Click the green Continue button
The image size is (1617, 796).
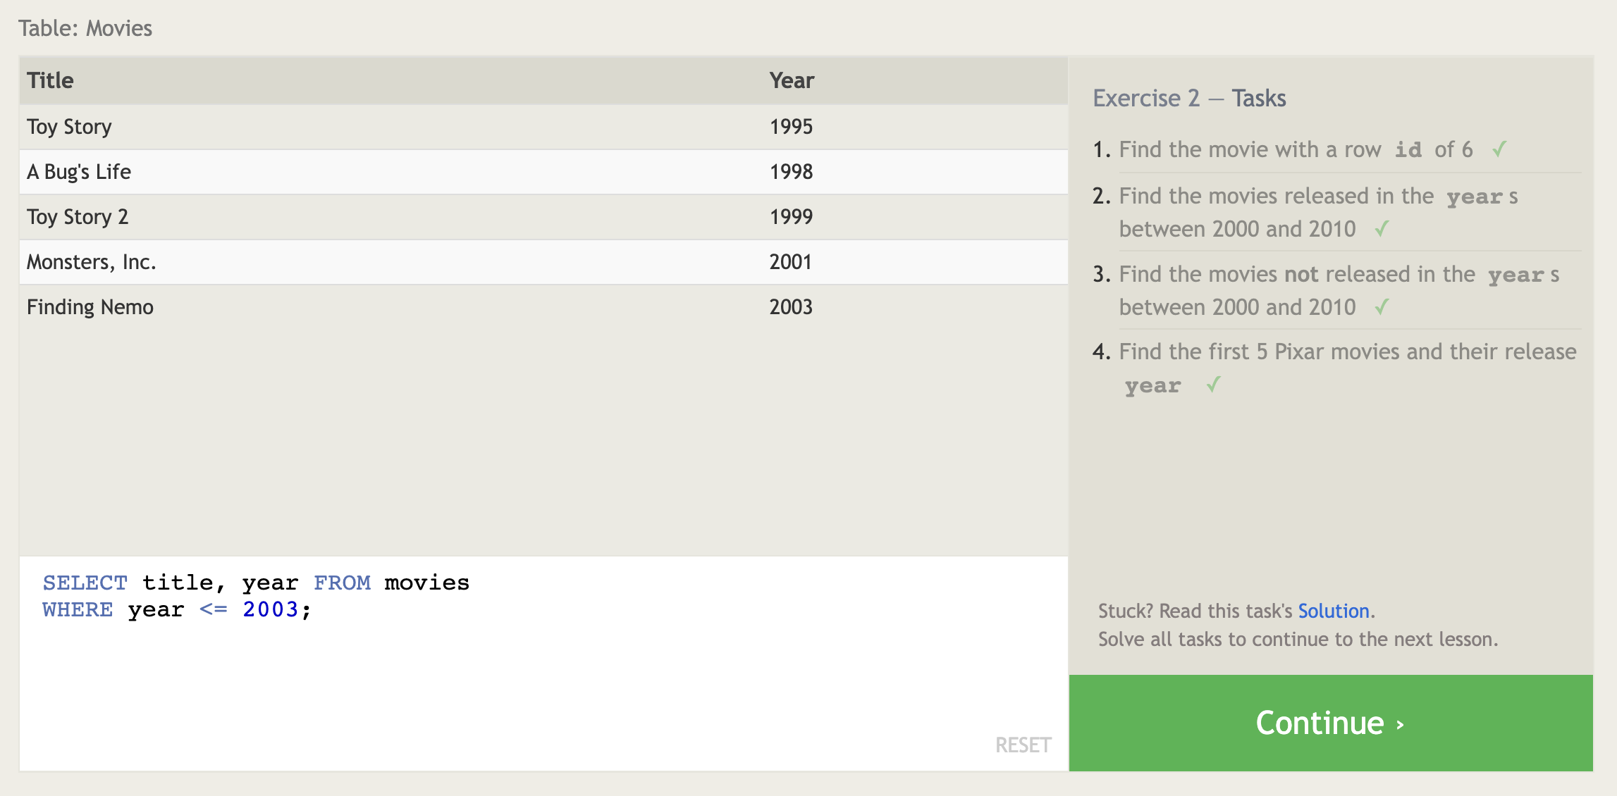[1330, 723]
